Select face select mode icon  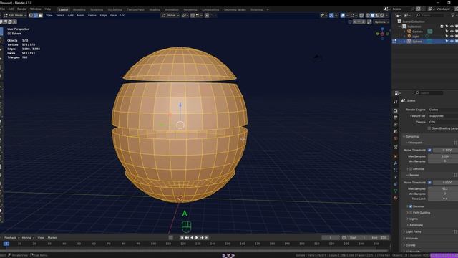[40, 15]
